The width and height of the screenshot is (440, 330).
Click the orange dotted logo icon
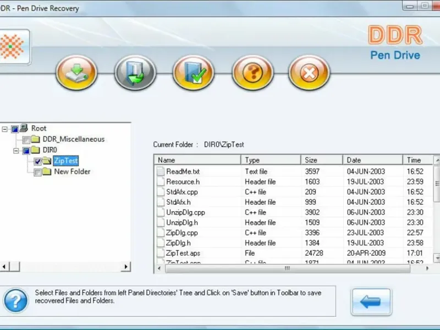[11, 47]
